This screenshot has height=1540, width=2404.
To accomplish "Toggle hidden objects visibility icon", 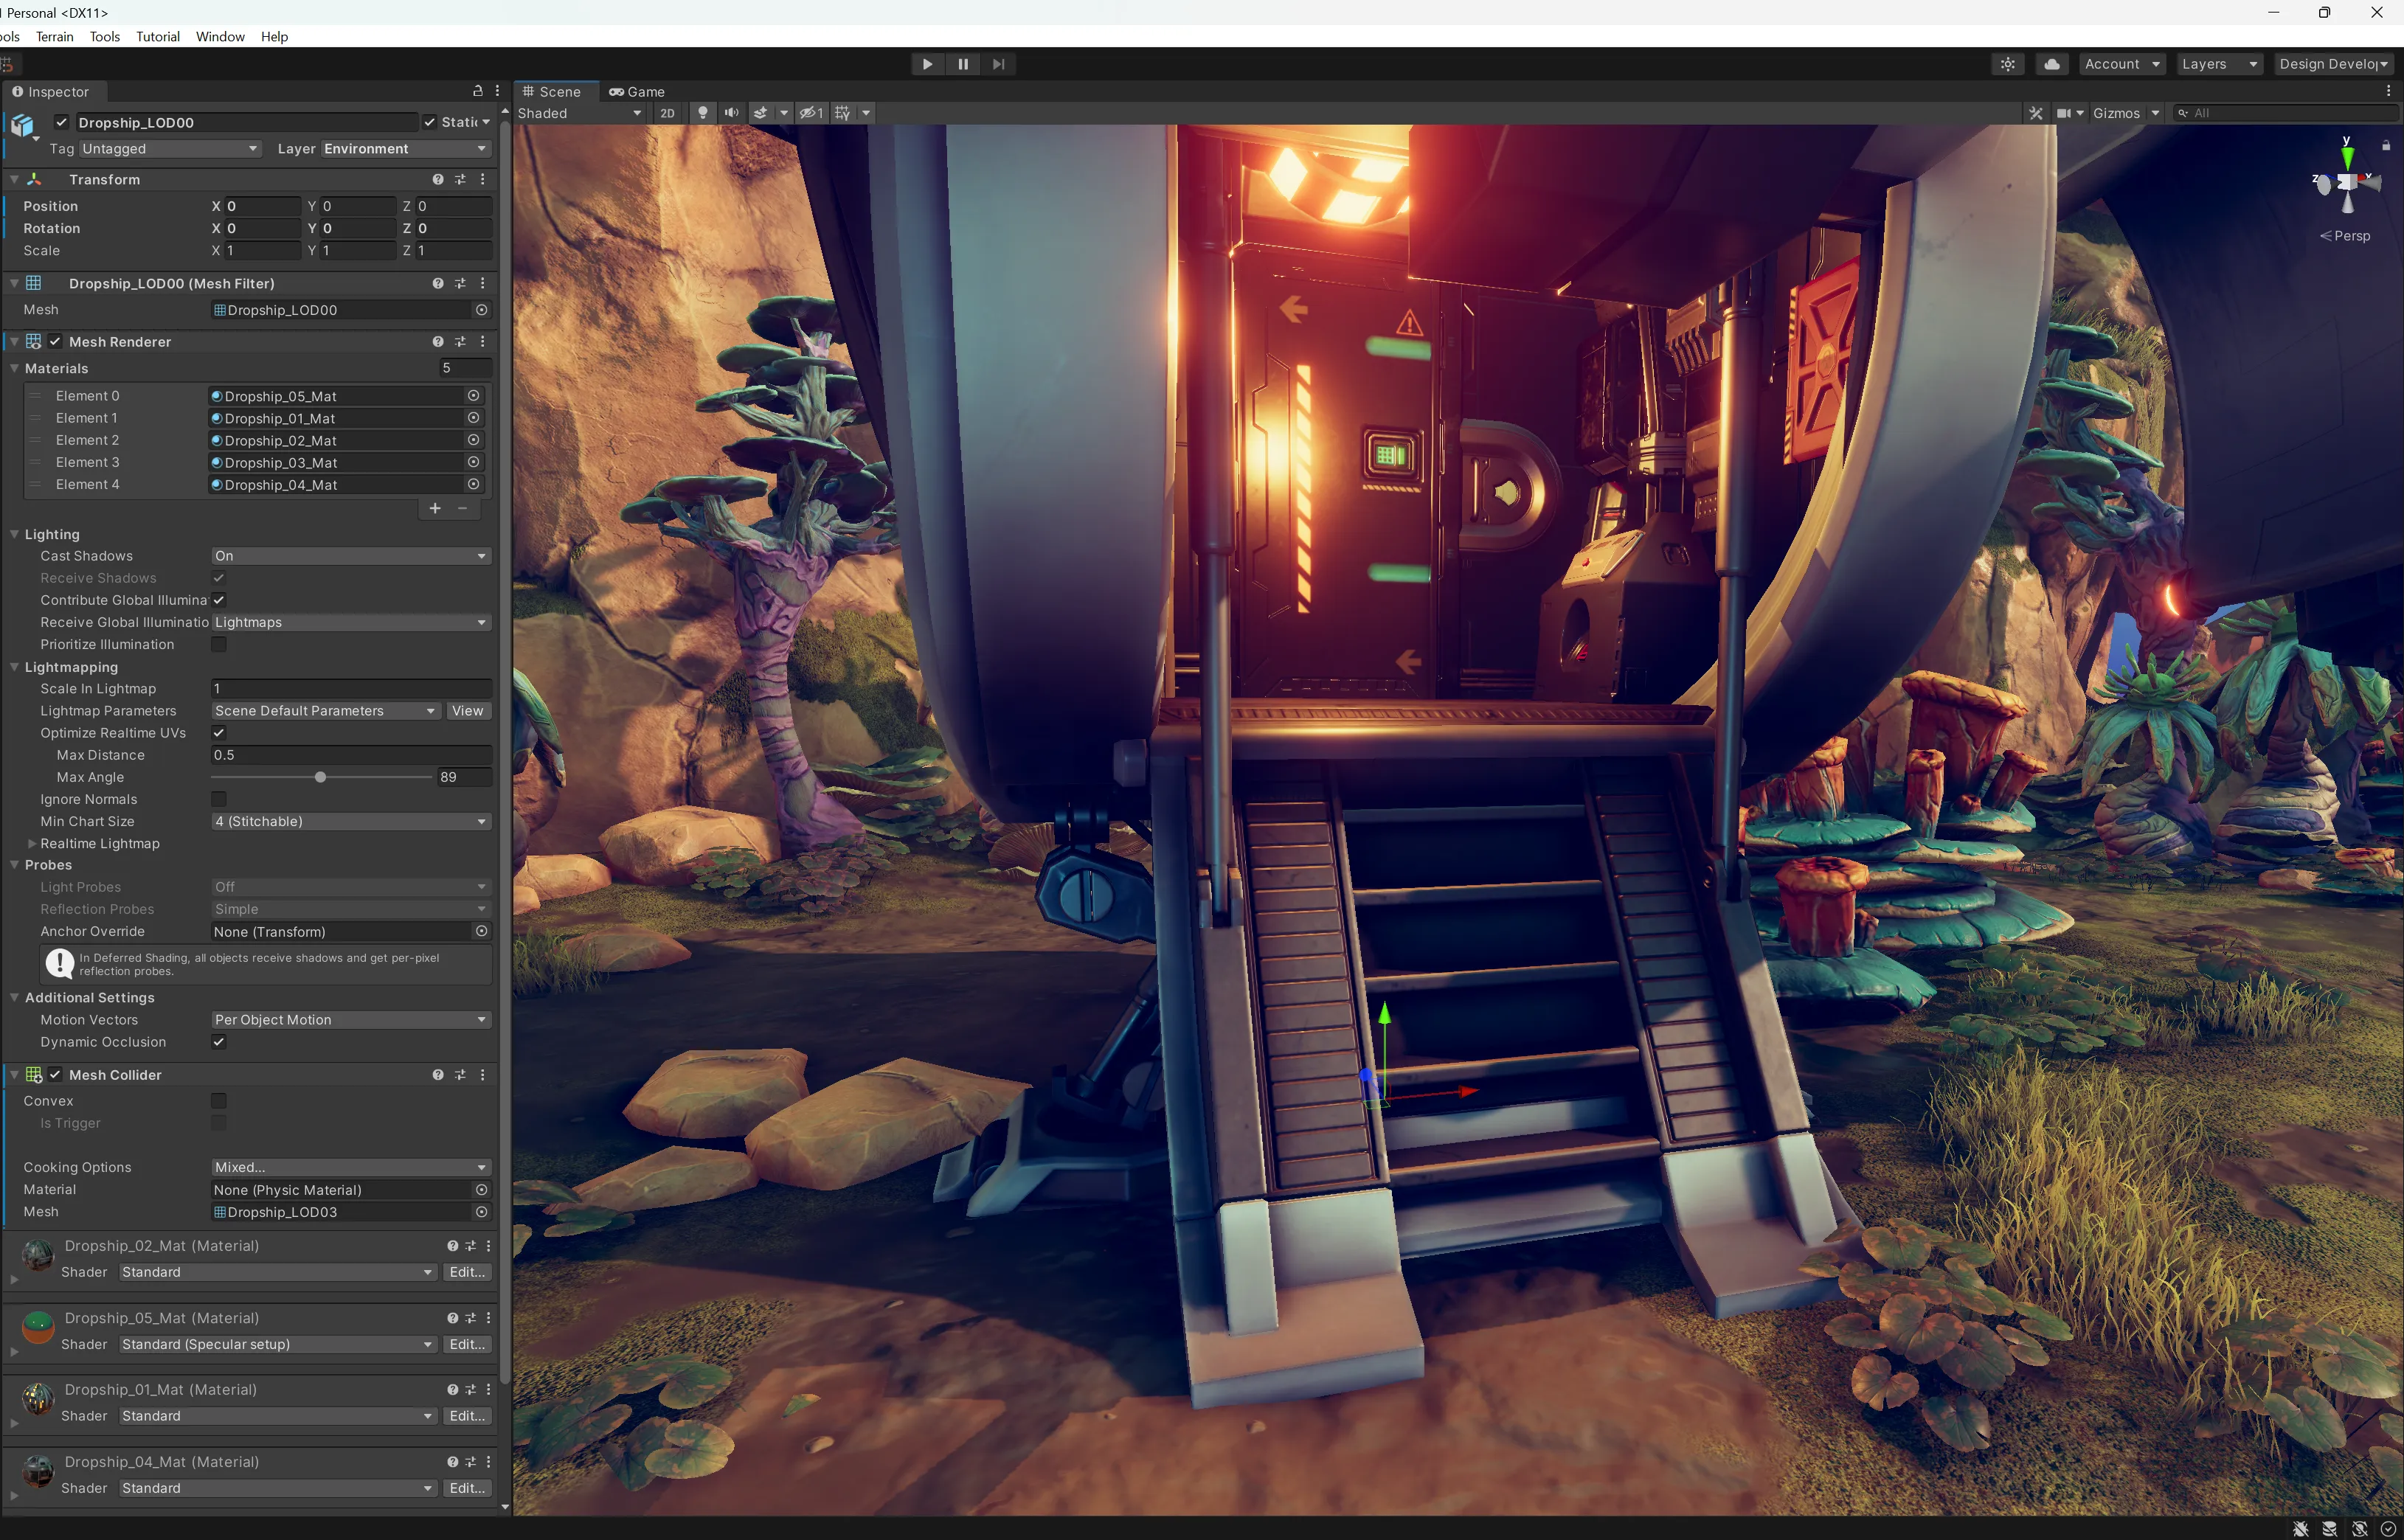I will [810, 113].
